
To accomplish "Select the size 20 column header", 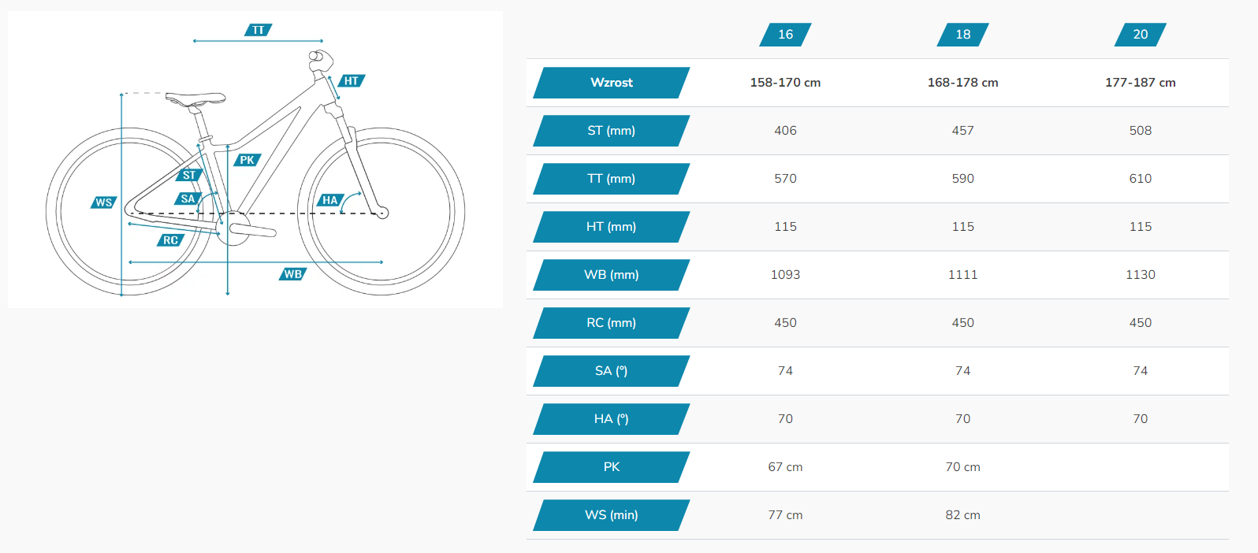I will (1140, 35).
